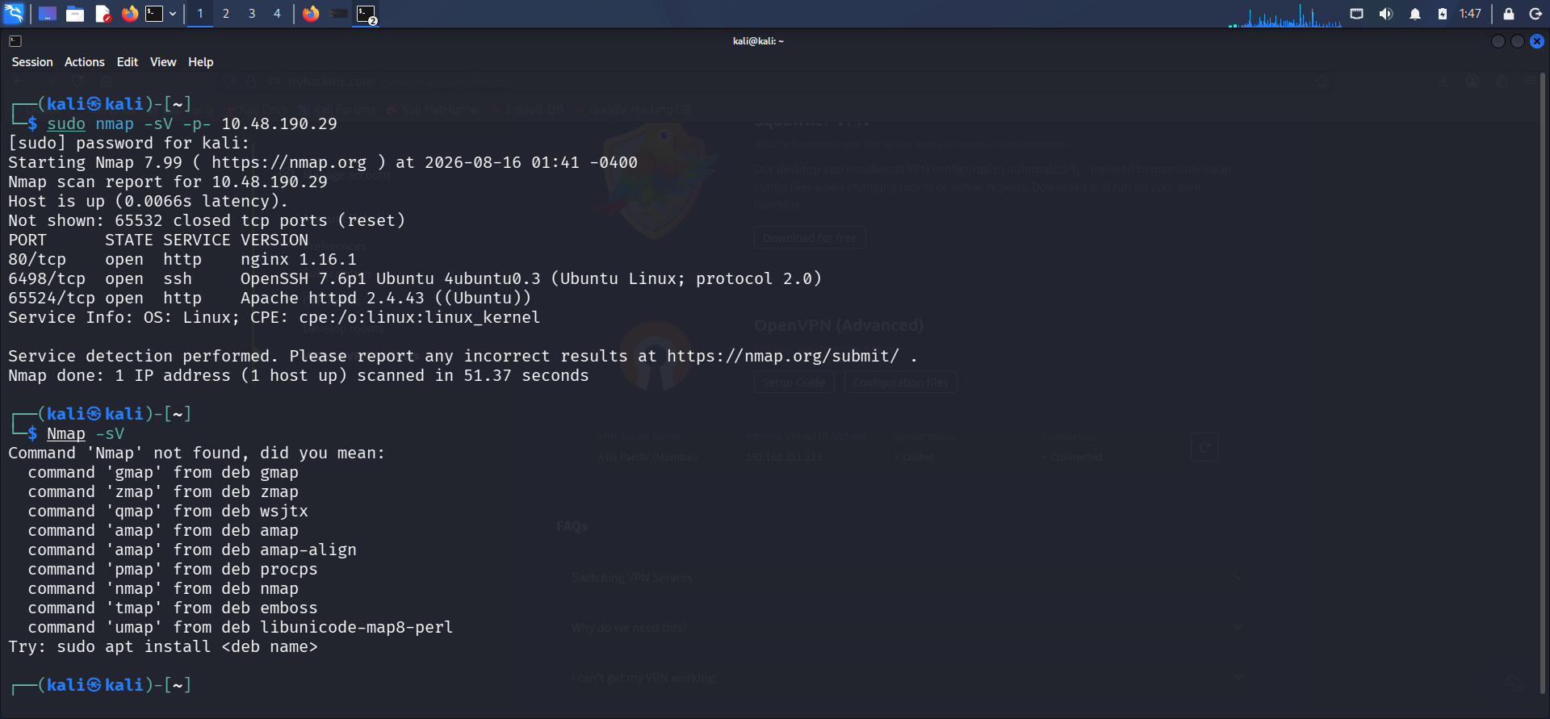
Task: Click the 1:47 panel clock
Action: (1470, 14)
